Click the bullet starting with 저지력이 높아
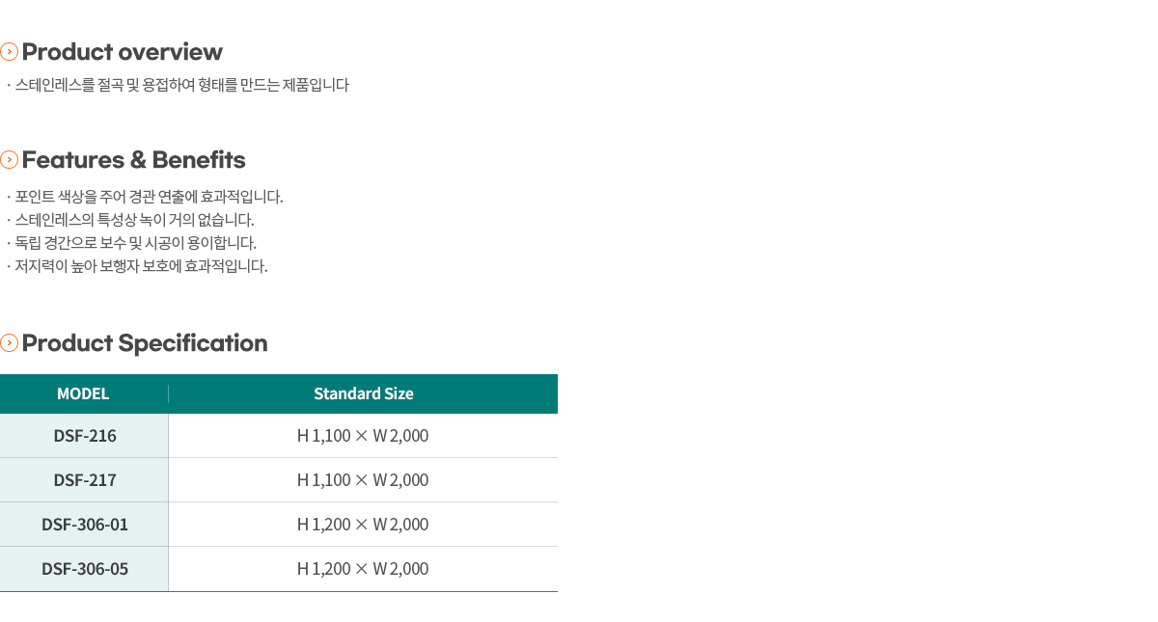Screen dimensions: 1158x622 [140, 266]
